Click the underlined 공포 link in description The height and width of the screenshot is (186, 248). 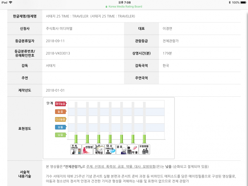121,167
